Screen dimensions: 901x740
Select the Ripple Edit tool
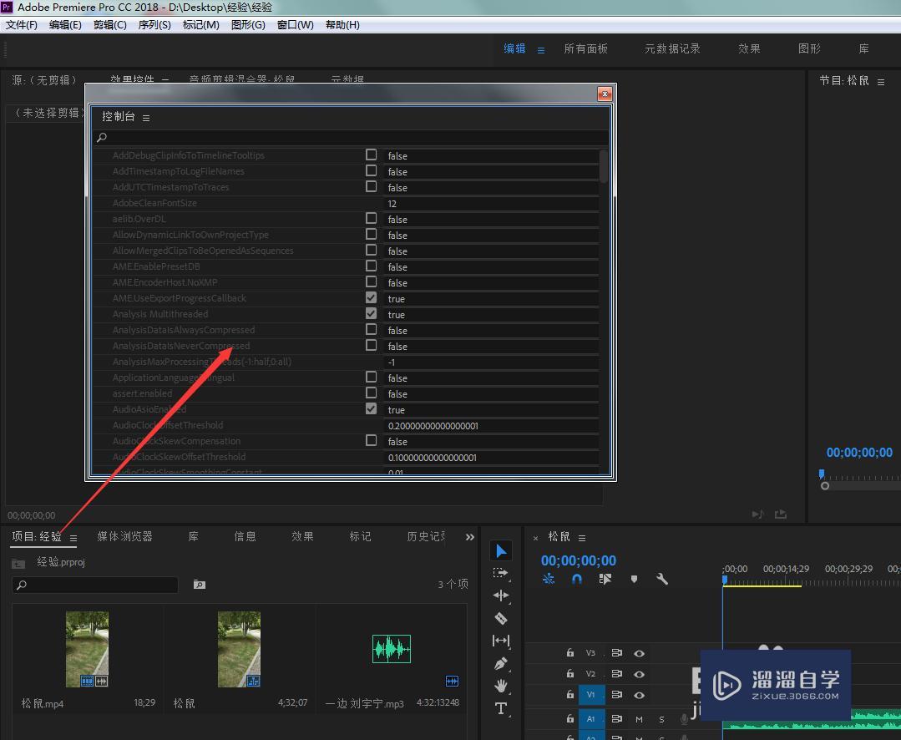500,596
